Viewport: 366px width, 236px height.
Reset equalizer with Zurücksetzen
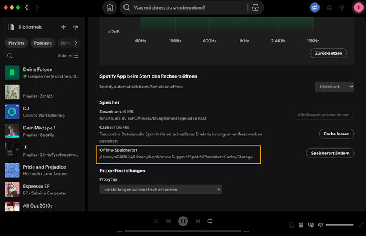tap(328, 53)
